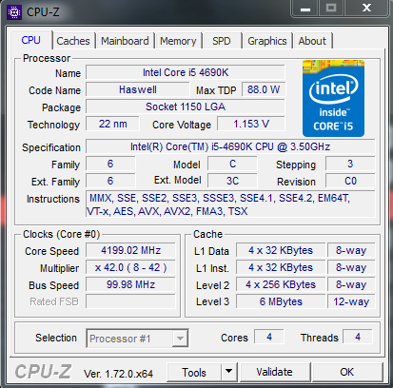The height and width of the screenshot is (388, 393).
Task: Switch to the Mainboard tab
Action: point(125,41)
